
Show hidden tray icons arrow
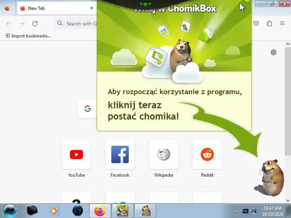point(237,211)
